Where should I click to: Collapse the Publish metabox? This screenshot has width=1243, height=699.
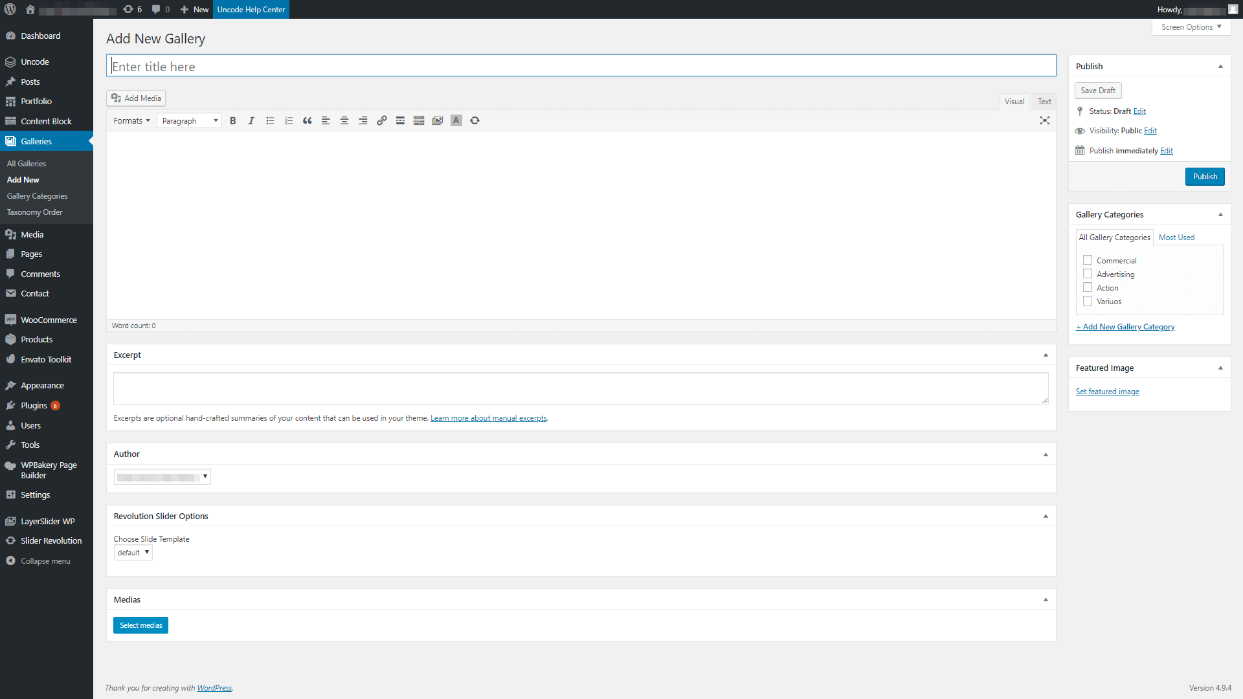(x=1220, y=66)
